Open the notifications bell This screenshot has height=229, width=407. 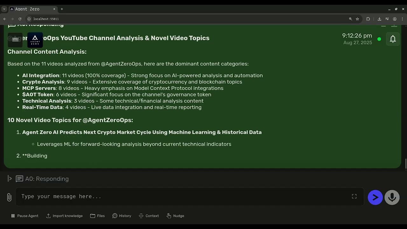click(x=393, y=39)
